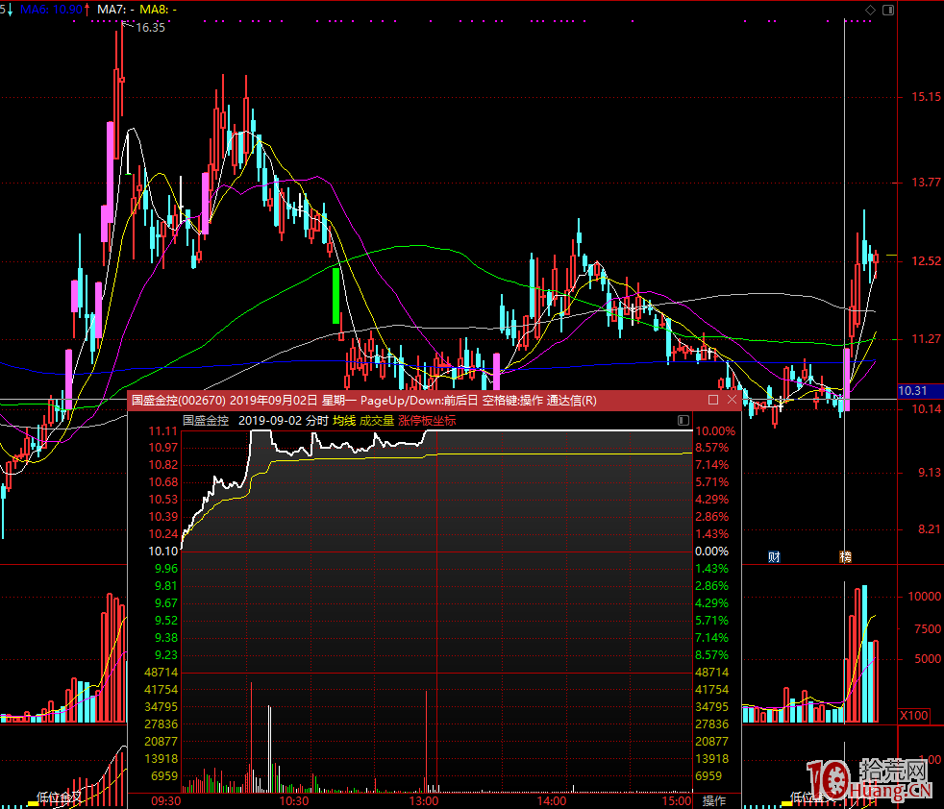Click the green candlestick on the daily chart
The width and height of the screenshot is (944, 809).
[x=335, y=296]
